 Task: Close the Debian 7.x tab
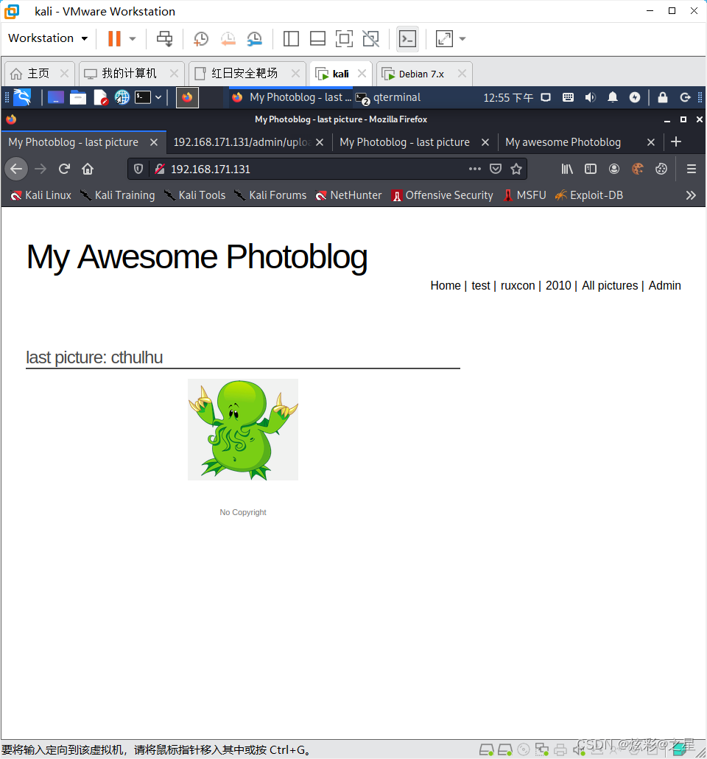click(462, 74)
